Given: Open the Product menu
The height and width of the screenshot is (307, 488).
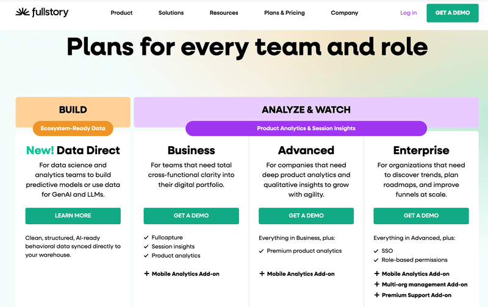Looking at the screenshot, I should pos(121,13).
